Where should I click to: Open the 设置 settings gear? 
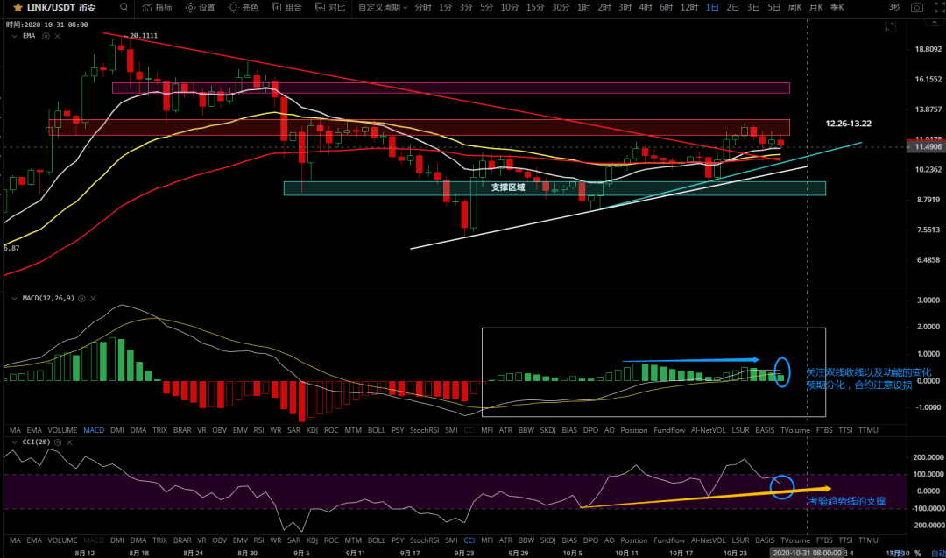[x=201, y=7]
